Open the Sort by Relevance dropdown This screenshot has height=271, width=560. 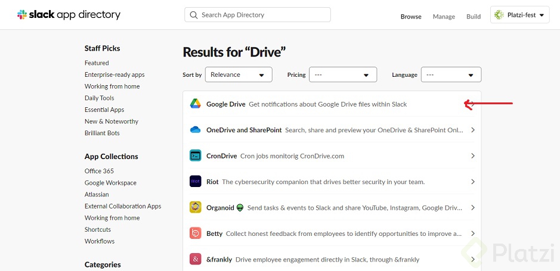pos(239,74)
